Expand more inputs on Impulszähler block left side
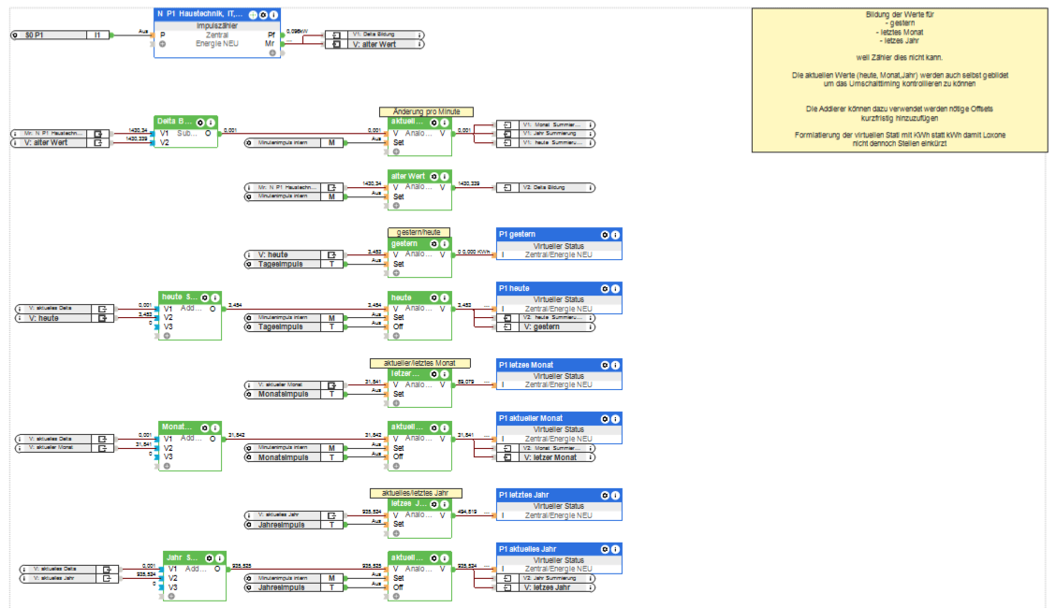The width and height of the screenshot is (1056, 608). pos(162,44)
